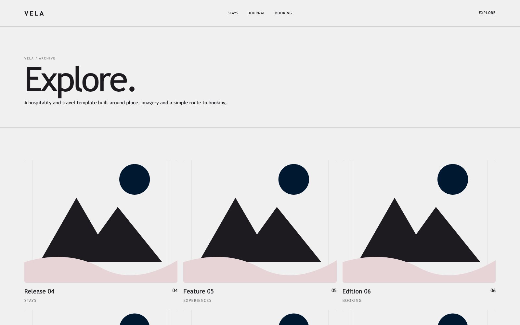The height and width of the screenshot is (325, 520).
Task: Go to the Journal navigation link
Action: click(257, 13)
